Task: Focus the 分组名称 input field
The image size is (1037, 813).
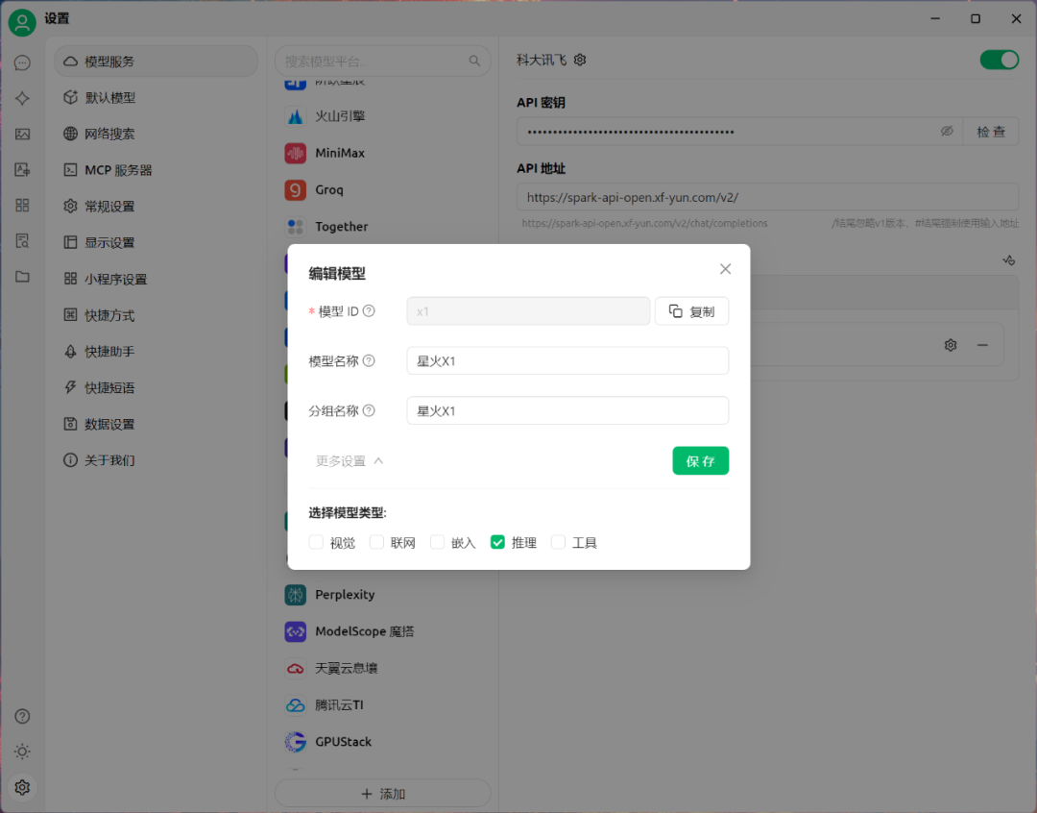Action: [567, 410]
